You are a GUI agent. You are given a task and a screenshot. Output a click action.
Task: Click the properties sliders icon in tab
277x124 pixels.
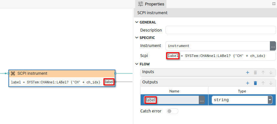click(x=141, y=4)
